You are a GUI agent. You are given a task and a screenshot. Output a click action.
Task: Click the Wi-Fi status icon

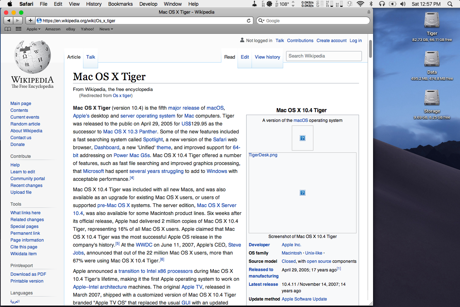pos(360,4)
